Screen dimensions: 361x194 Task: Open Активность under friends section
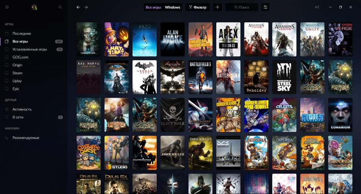[x=22, y=109]
